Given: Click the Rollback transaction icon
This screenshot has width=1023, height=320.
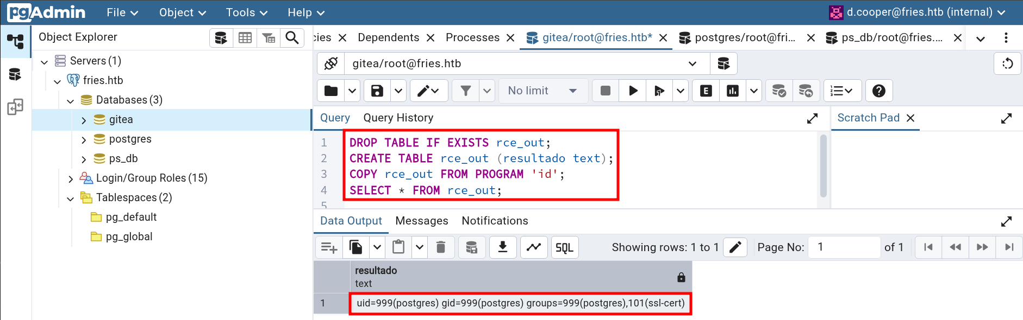Looking at the screenshot, I should 806,91.
